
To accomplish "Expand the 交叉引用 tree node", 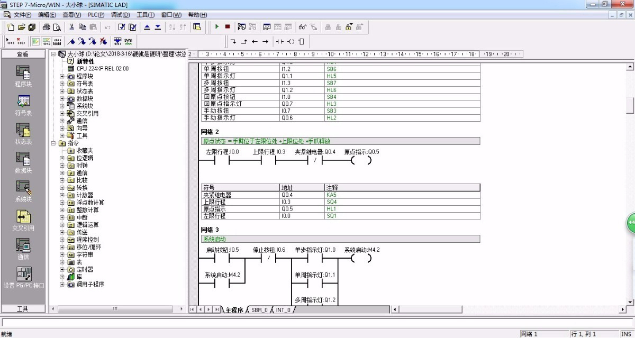I will tap(62, 113).
